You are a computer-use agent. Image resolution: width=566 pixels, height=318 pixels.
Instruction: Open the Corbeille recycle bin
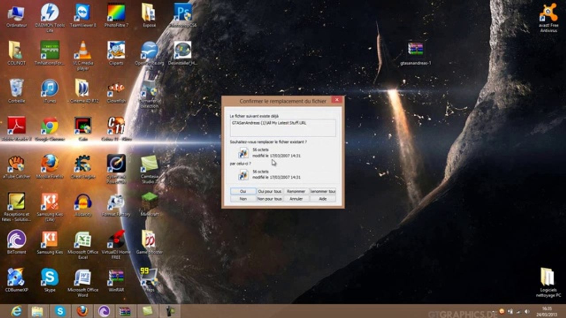(x=16, y=91)
